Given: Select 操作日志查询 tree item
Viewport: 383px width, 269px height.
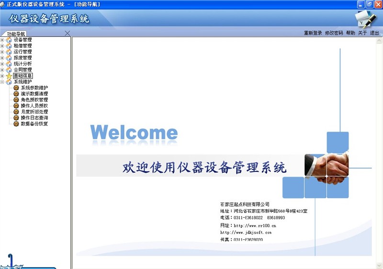Looking at the screenshot, I should pos(34,118).
